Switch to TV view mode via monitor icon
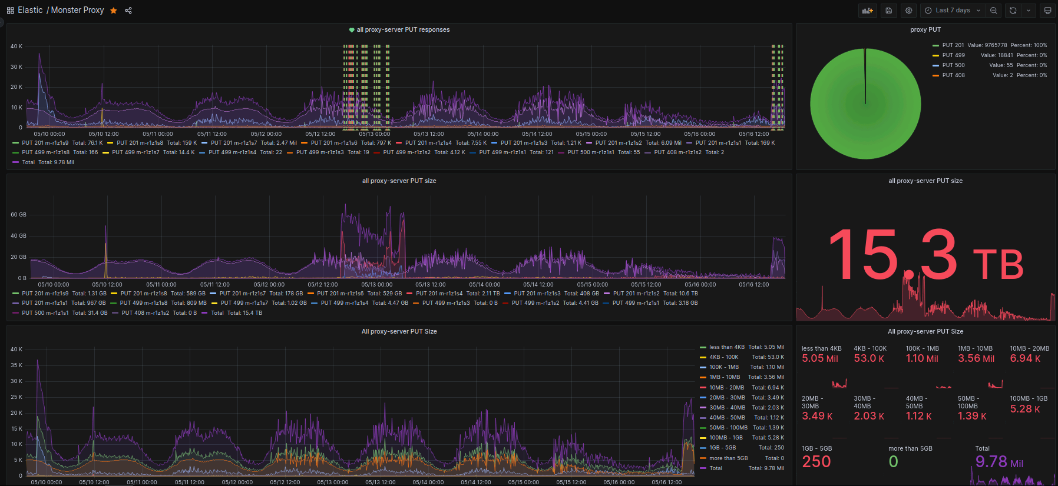Viewport: 1058px width, 486px height. click(x=1047, y=11)
